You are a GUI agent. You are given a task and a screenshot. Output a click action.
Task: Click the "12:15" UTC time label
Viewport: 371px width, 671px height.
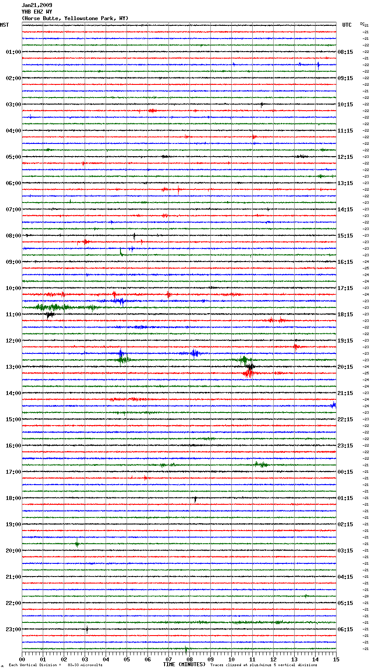point(345,157)
